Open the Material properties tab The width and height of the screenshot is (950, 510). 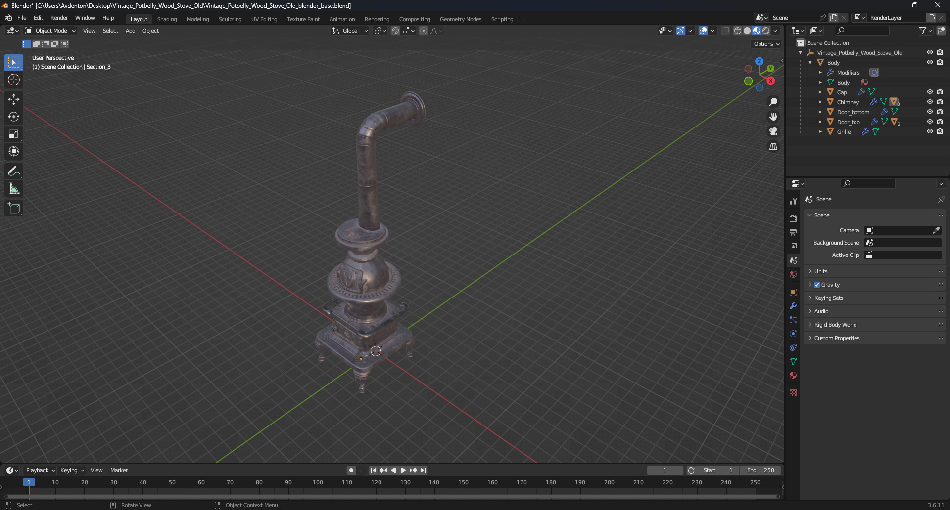(793, 375)
